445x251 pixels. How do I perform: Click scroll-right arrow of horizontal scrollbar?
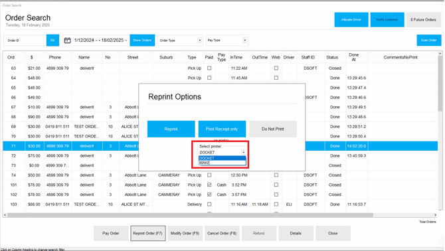pos(435,215)
